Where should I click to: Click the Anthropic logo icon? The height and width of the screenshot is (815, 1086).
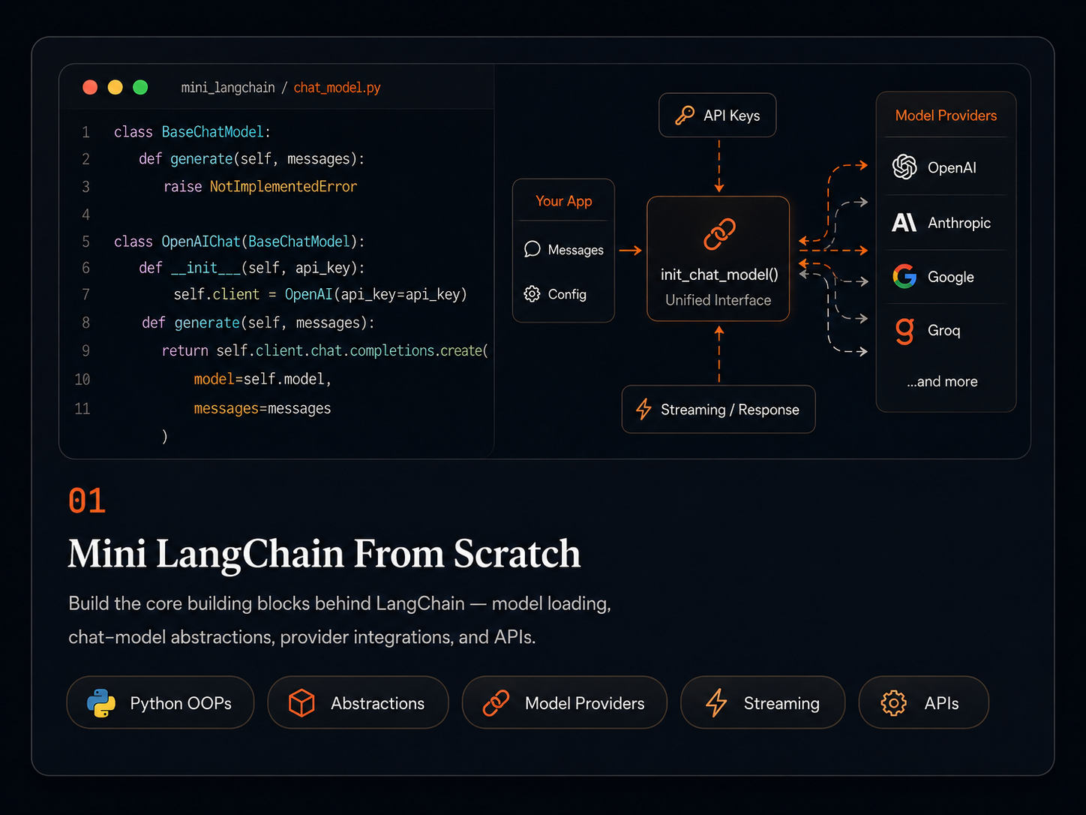tap(904, 222)
